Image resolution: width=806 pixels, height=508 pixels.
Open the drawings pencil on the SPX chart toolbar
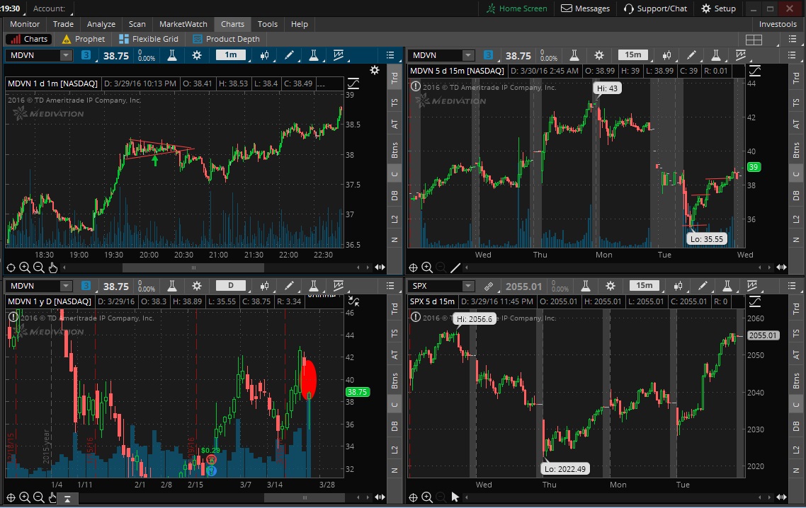click(x=703, y=286)
